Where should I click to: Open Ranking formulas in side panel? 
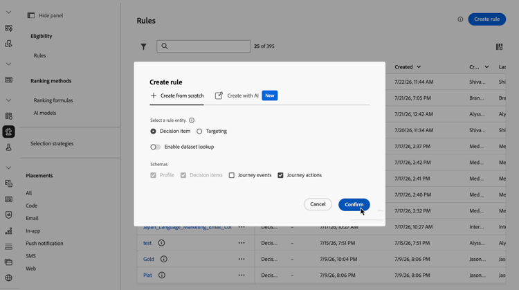coord(53,100)
